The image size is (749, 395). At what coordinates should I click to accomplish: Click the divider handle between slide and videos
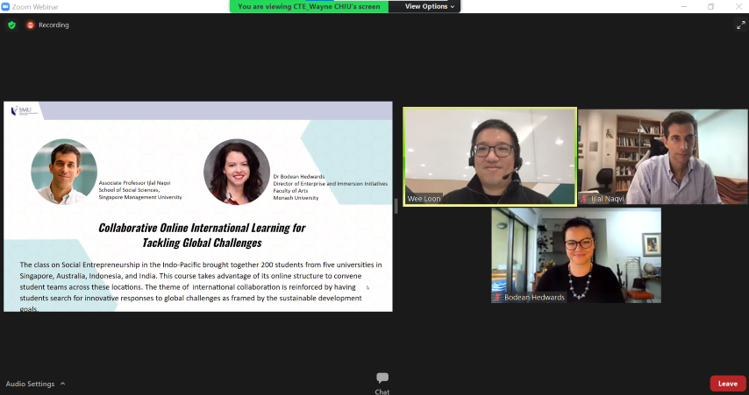point(396,206)
